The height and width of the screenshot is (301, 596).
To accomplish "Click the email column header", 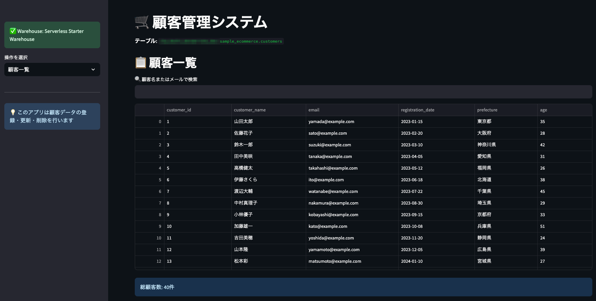I will pyautogui.click(x=352, y=110).
